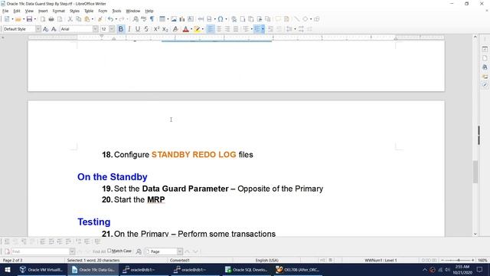The image size is (490, 276).
Task: Open the sidebar Navigator icon
Action: 485,85
